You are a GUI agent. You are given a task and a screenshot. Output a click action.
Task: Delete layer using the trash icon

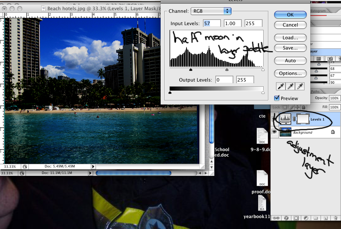(335, 218)
